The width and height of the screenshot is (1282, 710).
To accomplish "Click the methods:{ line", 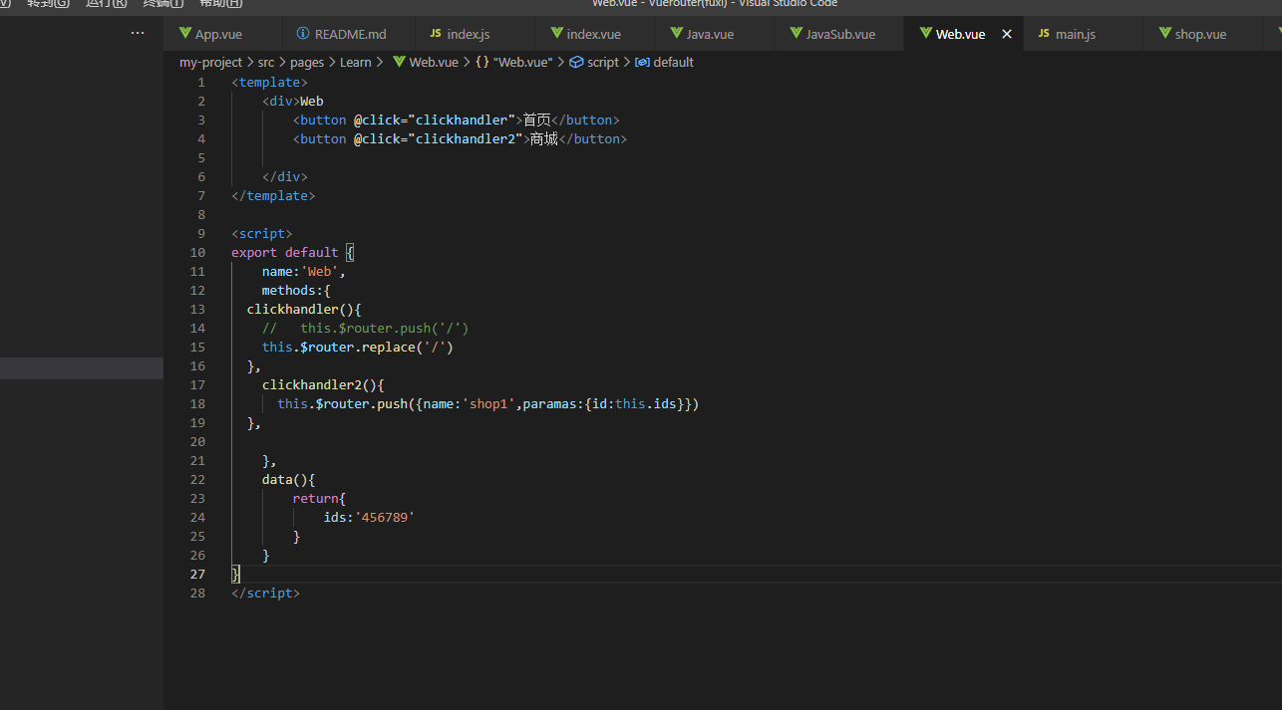I will pyautogui.click(x=296, y=291).
